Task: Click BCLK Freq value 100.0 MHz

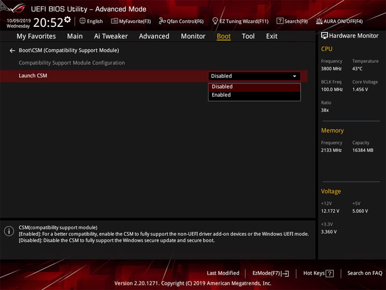Action: pyautogui.click(x=332, y=89)
